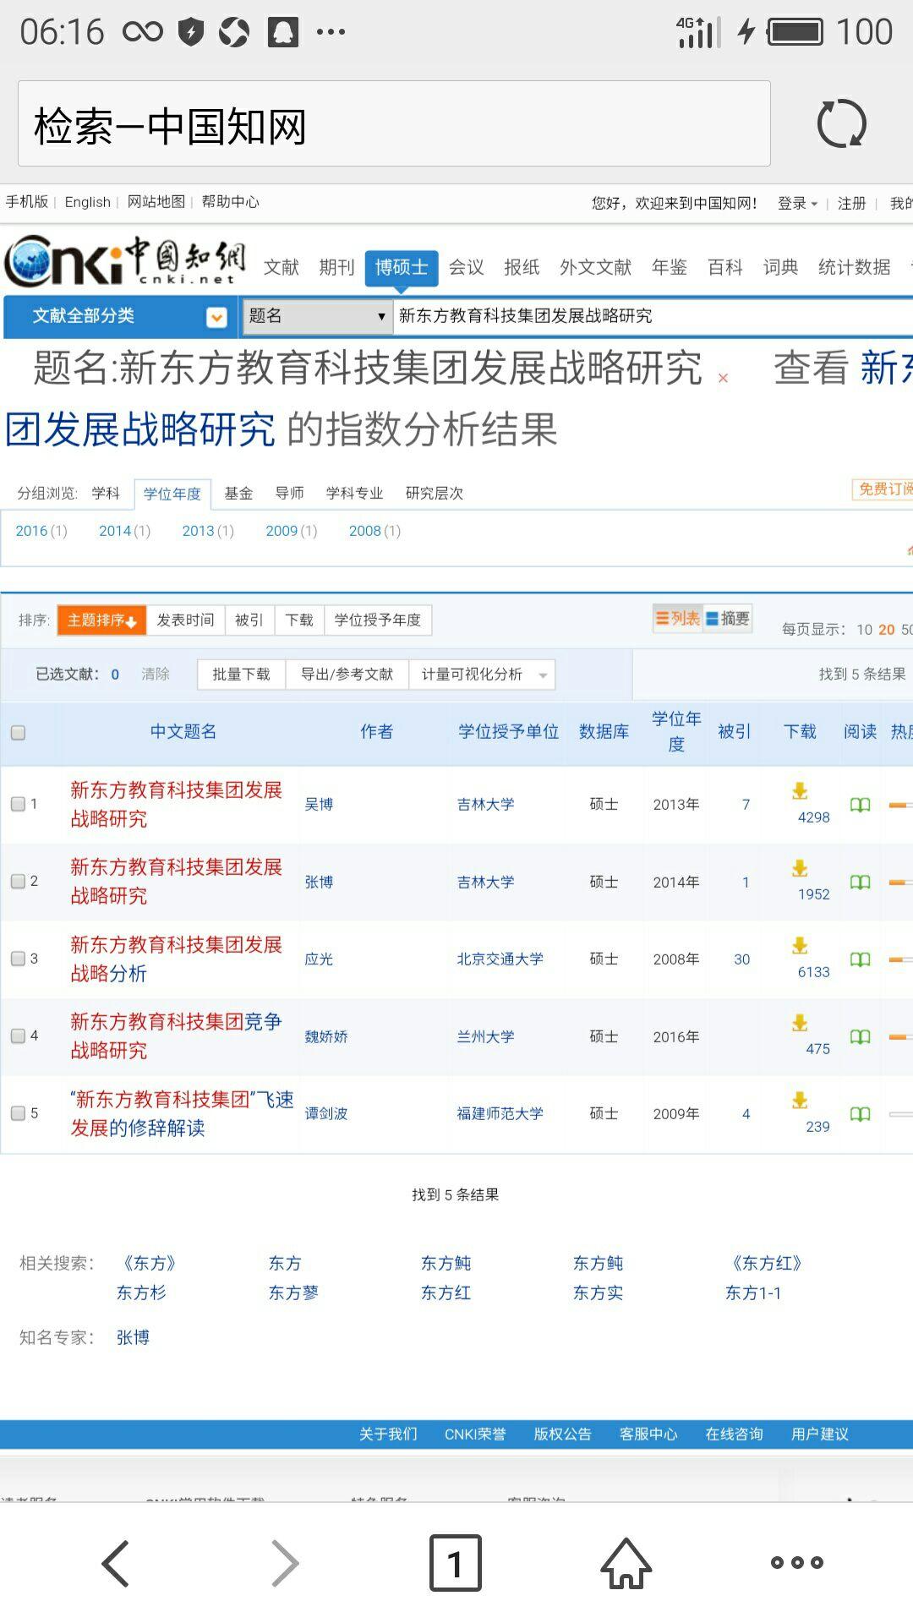The height and width of the screenshot is (1623, 913).
Task: Open 北京交通大学 institution link
Action: point(500,959)
